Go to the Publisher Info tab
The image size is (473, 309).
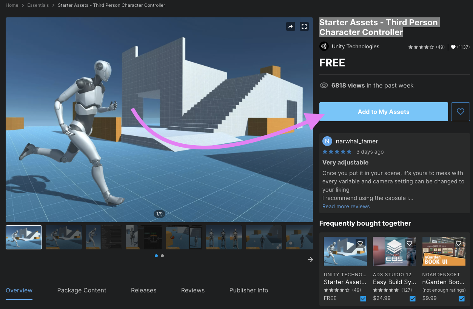(x=248, y=290)
